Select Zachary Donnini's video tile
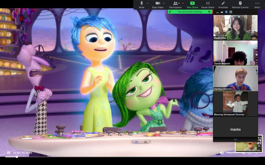 point(236,78)
